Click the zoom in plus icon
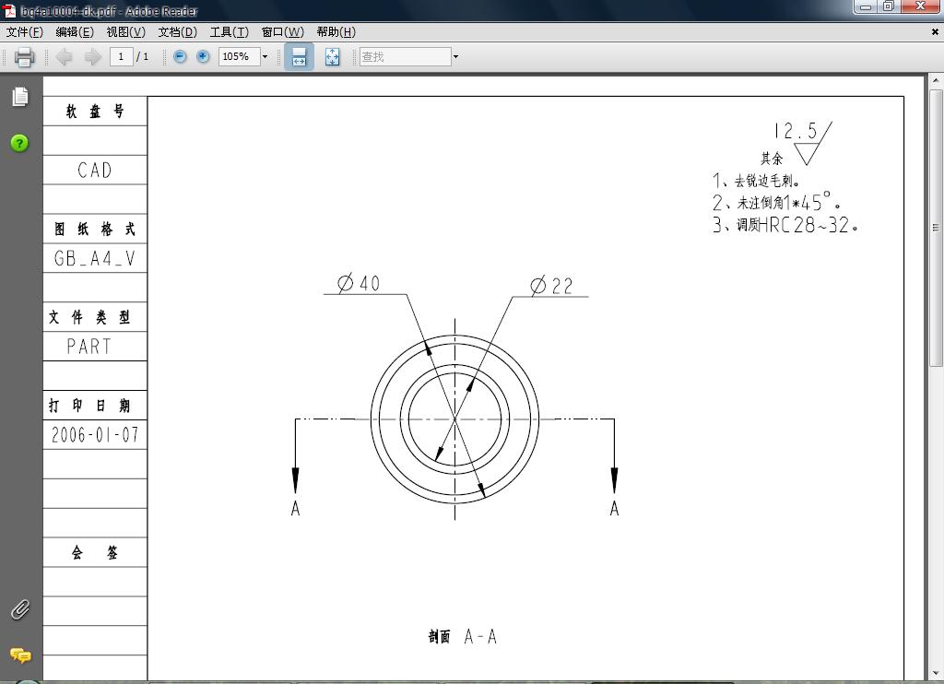Viewport: 944px width, 684px height. click(204, 56)
